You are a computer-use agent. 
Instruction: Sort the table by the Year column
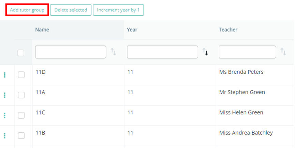(x=205, y=52)
